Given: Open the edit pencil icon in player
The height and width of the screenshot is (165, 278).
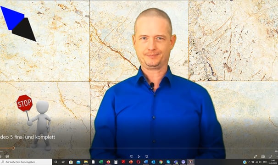Looking at the screenshot, I should (256, 156).
